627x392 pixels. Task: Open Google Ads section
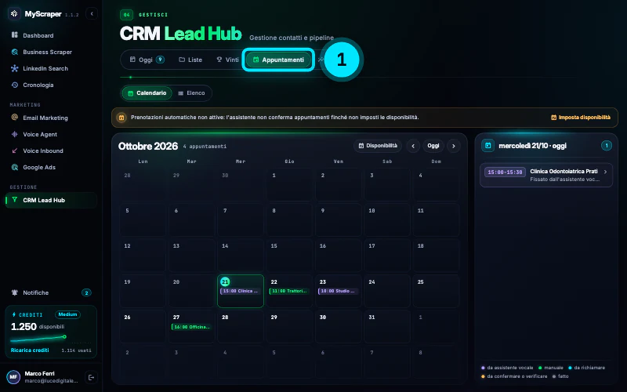tap(39, 167)
